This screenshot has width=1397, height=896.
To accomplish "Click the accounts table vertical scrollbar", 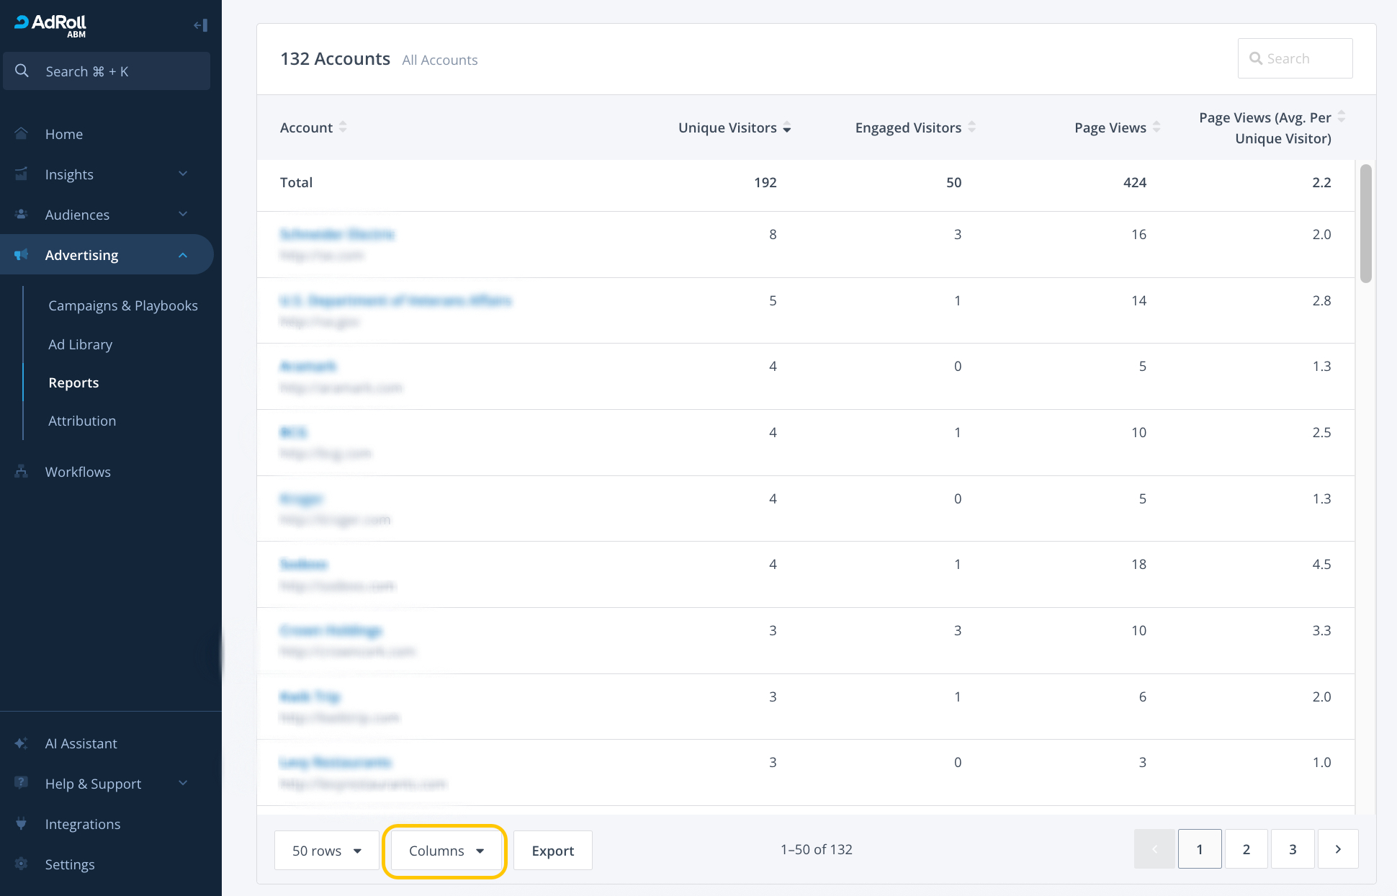I will pos(1365,223).
